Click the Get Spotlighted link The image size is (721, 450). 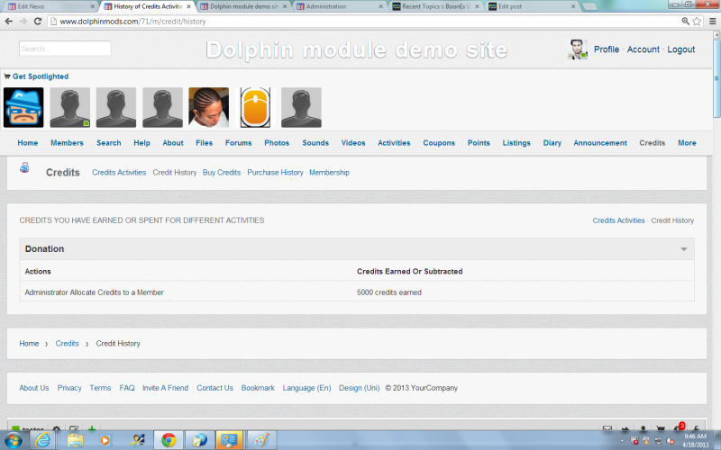41,76
